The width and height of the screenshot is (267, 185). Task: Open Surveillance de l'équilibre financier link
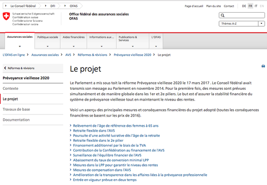(107, 155)
